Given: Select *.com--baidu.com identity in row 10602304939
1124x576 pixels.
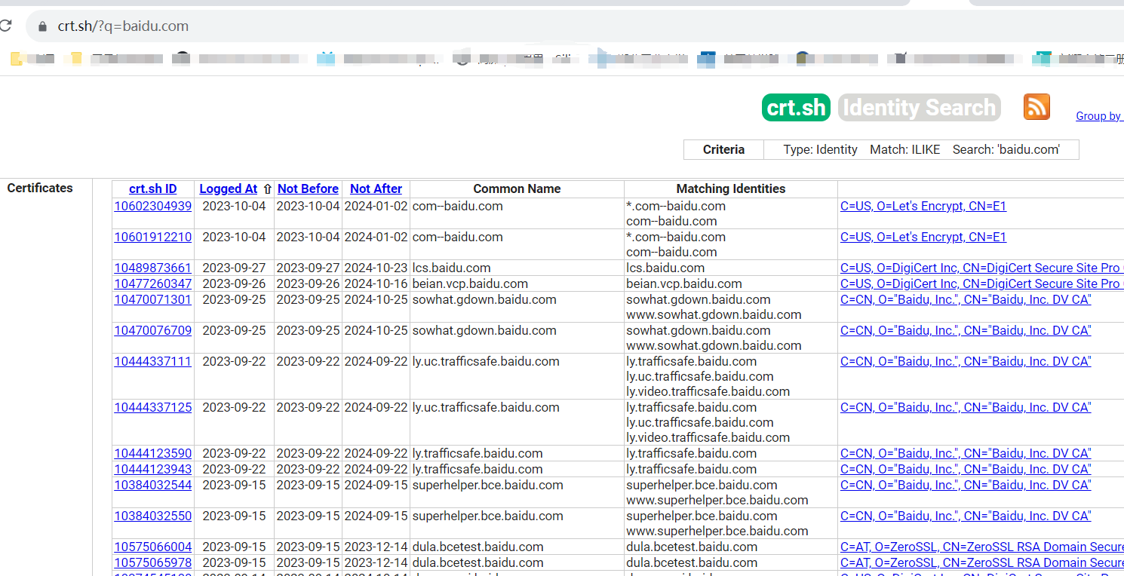Looking at the screenshot, I should pos(676,206).
